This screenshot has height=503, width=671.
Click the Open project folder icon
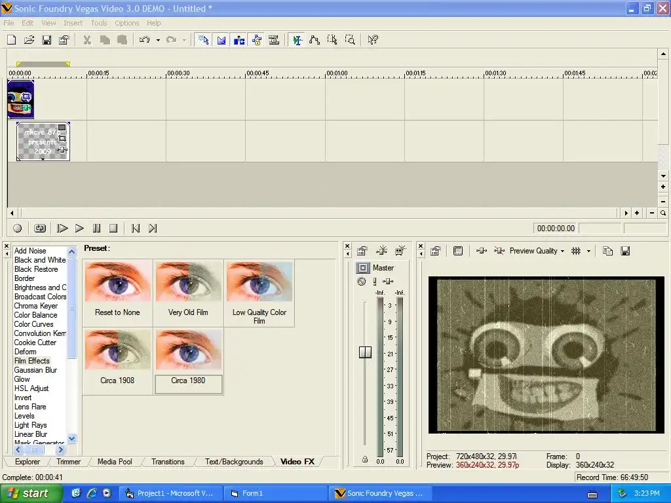coord(29,40)
